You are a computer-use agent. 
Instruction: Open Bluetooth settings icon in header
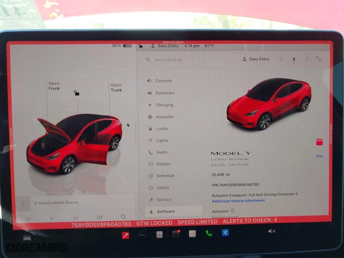pyautogui.click(x=307, y=59)
